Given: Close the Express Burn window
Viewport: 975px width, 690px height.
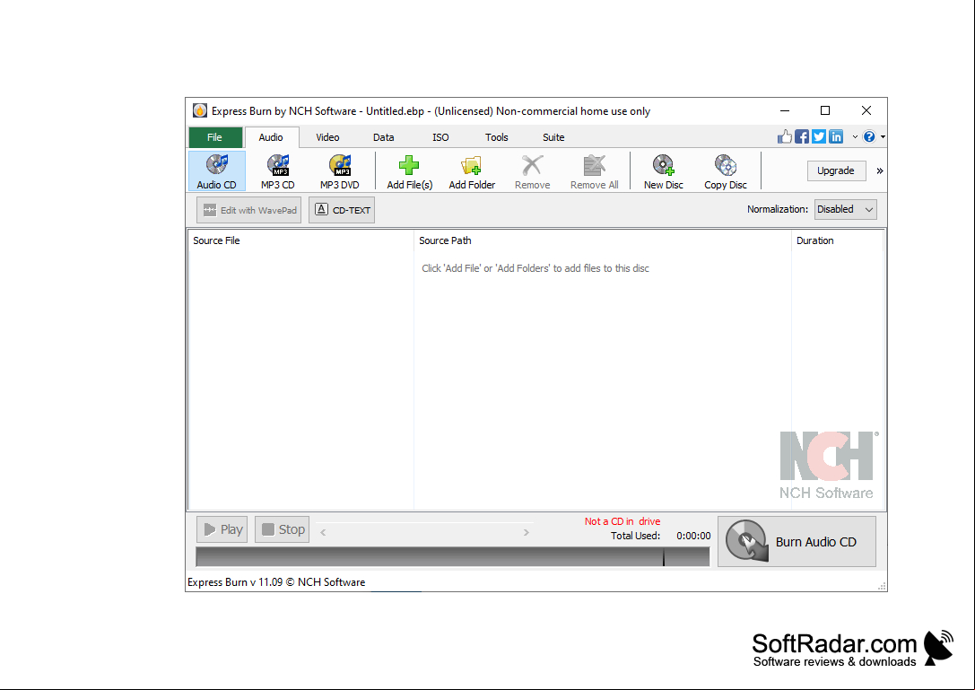Looking at the screenshot, I should 866,110.
